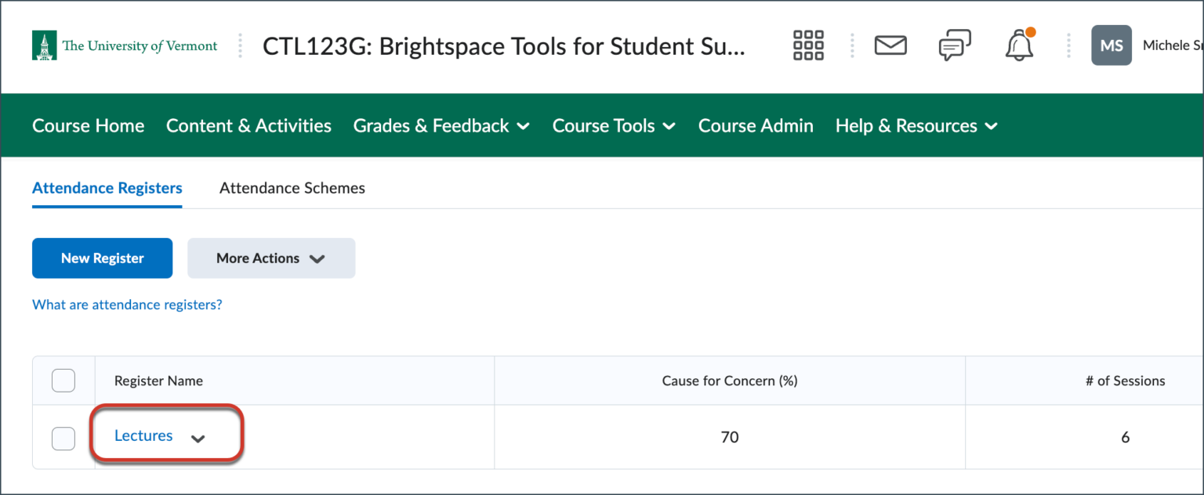
Task: Select the Attendance Registers tab
Action: (x=107, y=188)
